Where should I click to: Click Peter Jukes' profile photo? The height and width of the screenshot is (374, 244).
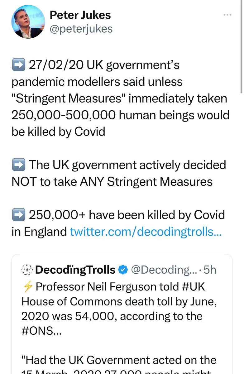(x=28, y=22)
